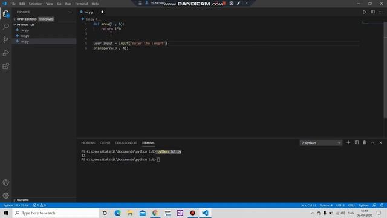This screenshot has width=387, height=218.
Task: Open the terminal selector dropdown '2: Python'
Action: 321,143
